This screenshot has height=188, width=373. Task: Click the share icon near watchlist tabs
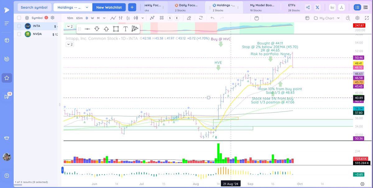[308, 7]
